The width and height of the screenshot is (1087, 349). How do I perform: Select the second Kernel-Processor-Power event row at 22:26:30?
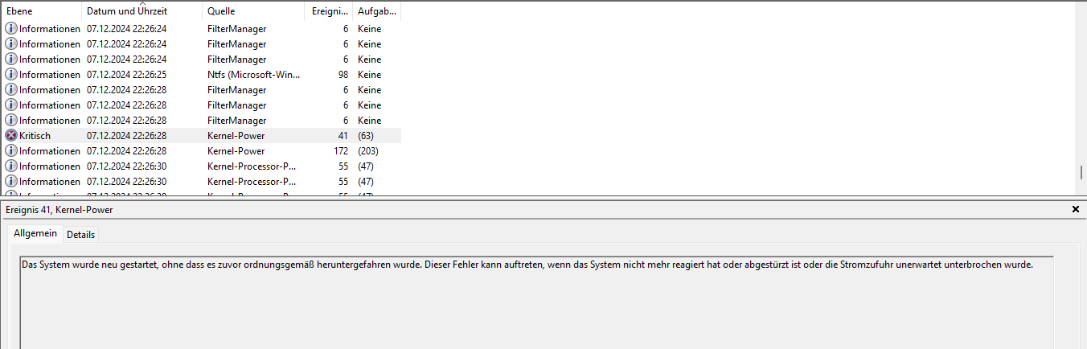tap(201, 182)
